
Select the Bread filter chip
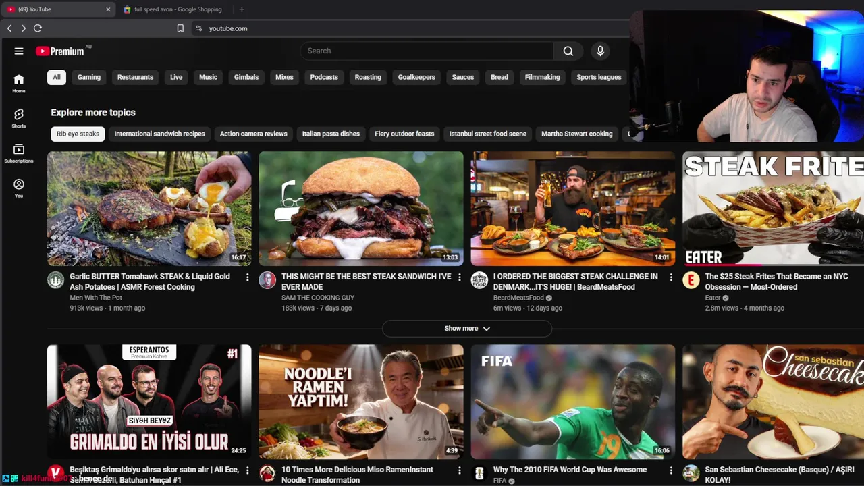point(500,77)
